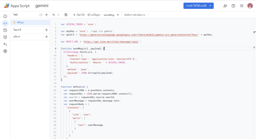Rename project title gemini
The width and height of the screenshot is (256, 139).
[42, 6]
